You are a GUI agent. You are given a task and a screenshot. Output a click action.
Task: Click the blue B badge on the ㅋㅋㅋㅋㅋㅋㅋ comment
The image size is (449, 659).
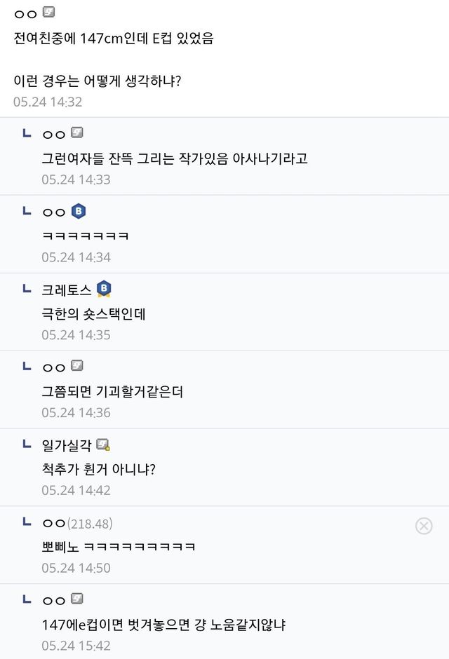(x=77, y=211)
